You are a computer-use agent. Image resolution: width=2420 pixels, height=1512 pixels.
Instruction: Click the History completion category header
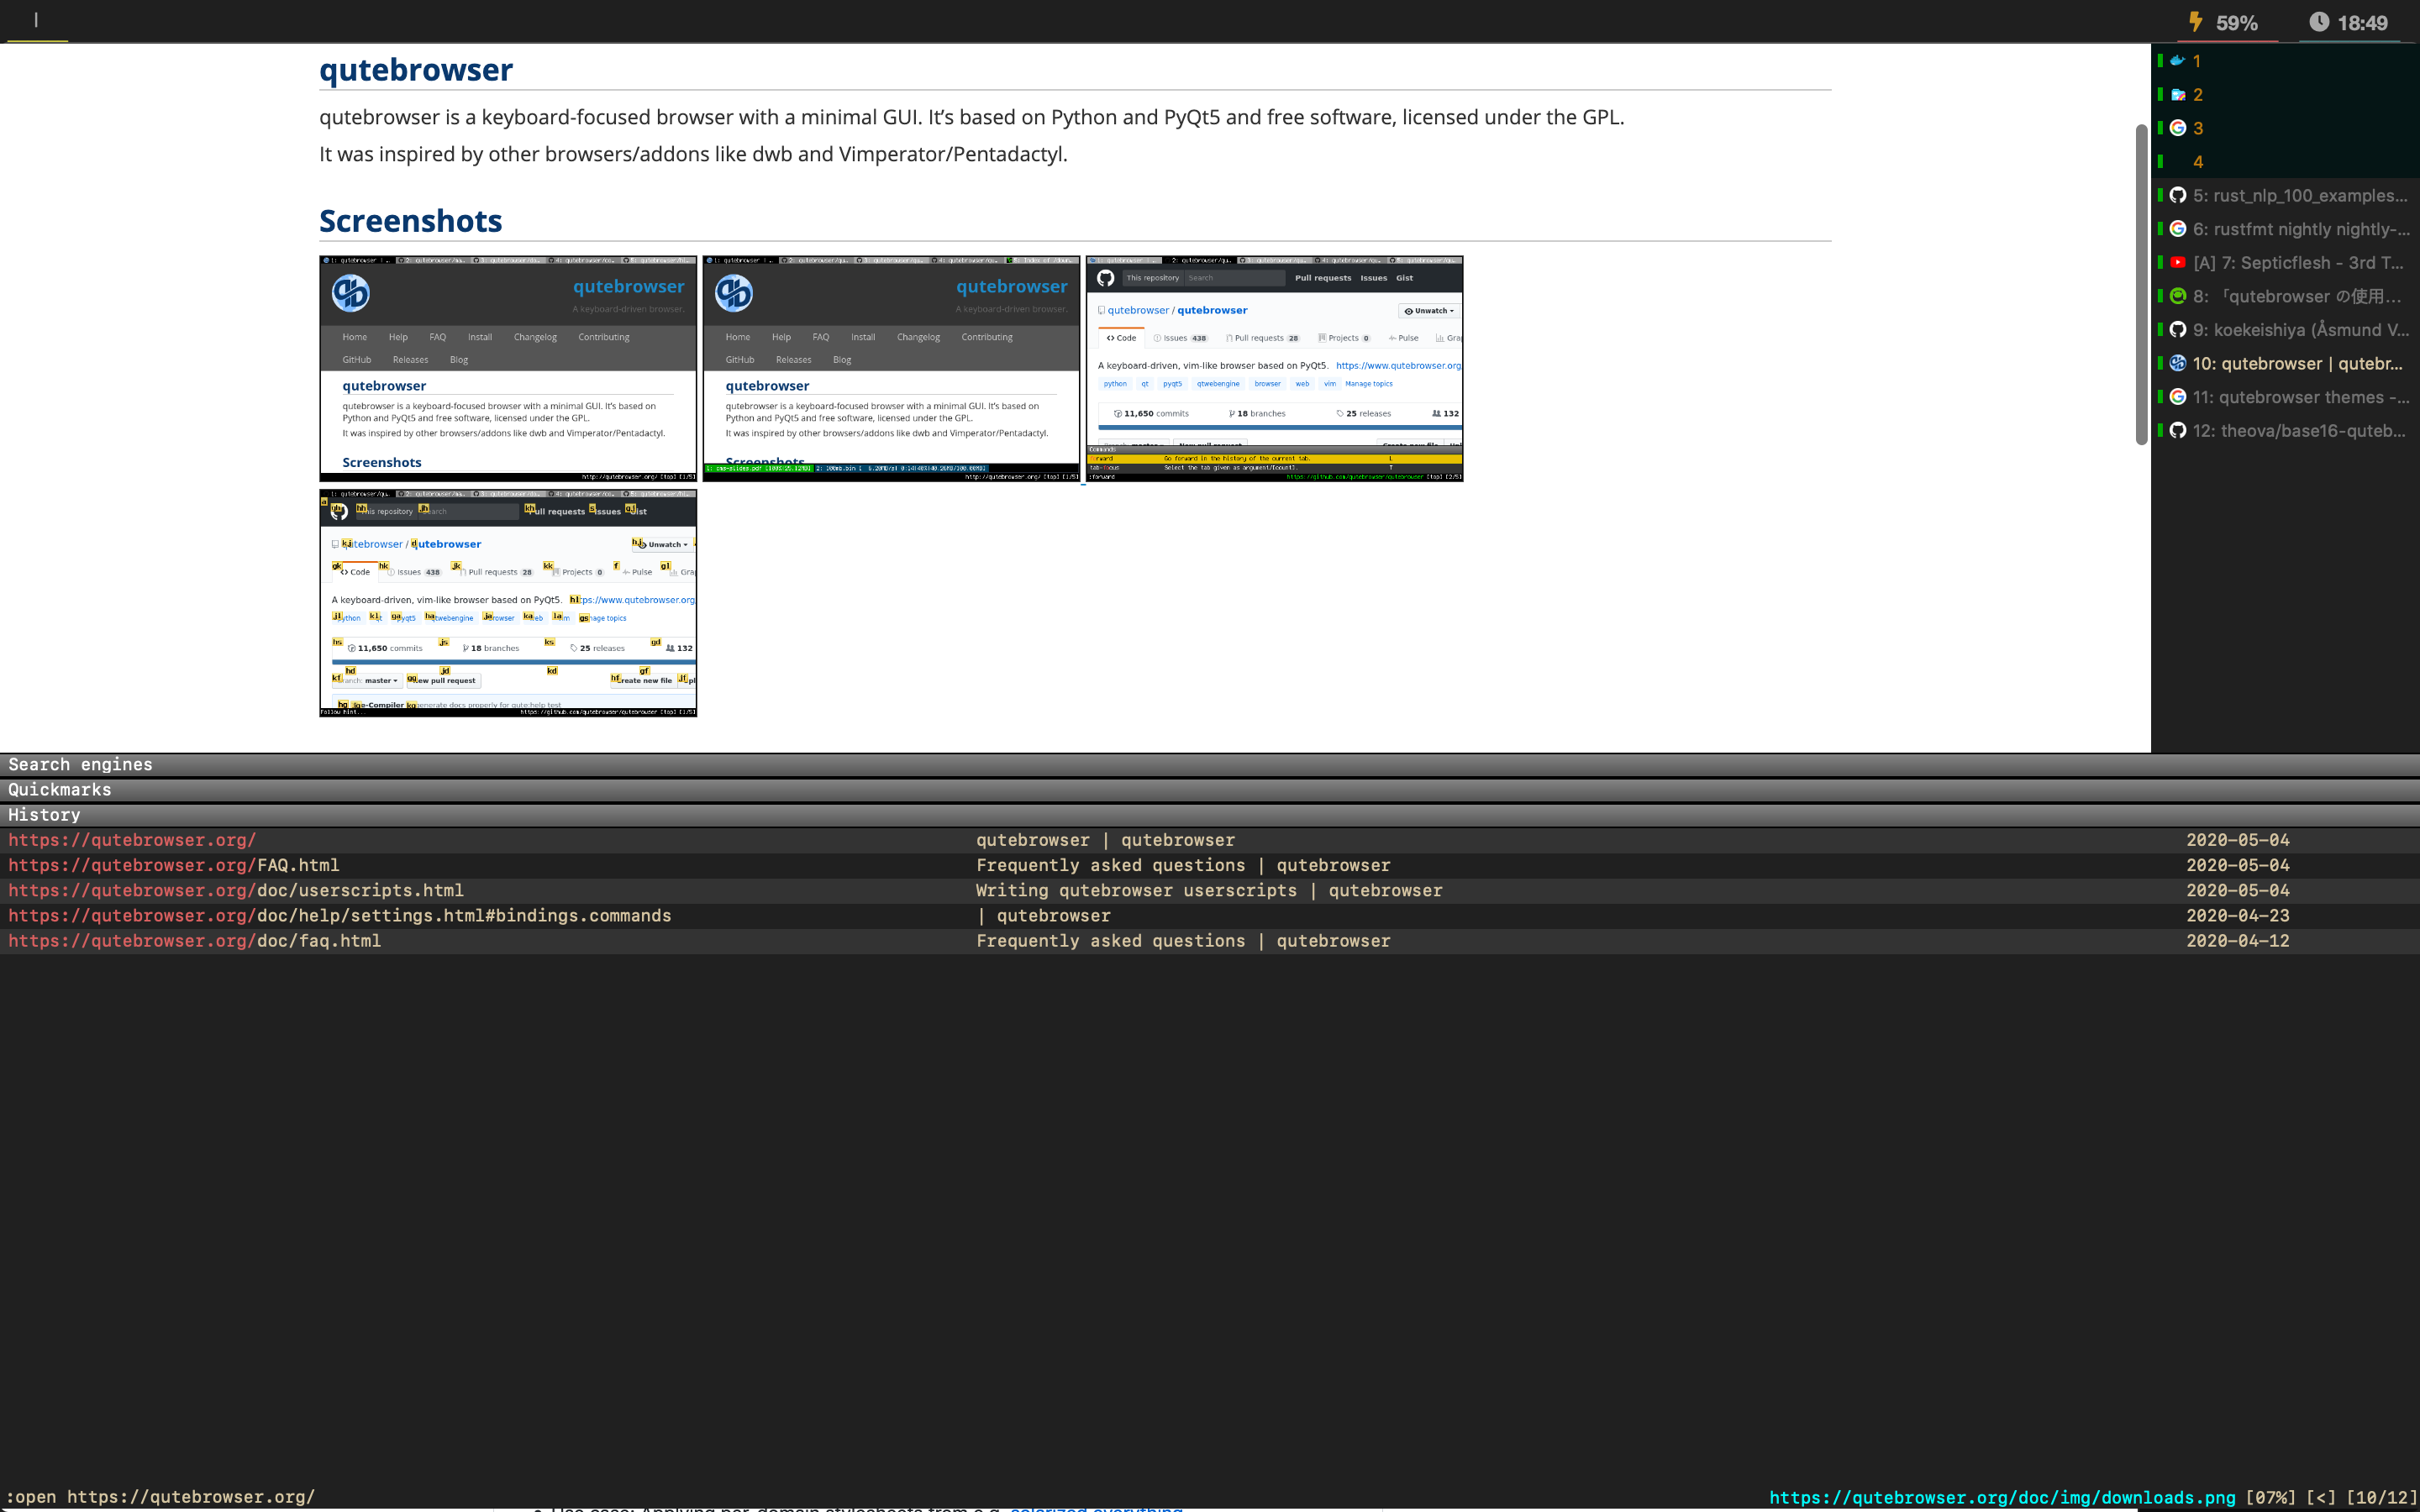pos(1210,815)
